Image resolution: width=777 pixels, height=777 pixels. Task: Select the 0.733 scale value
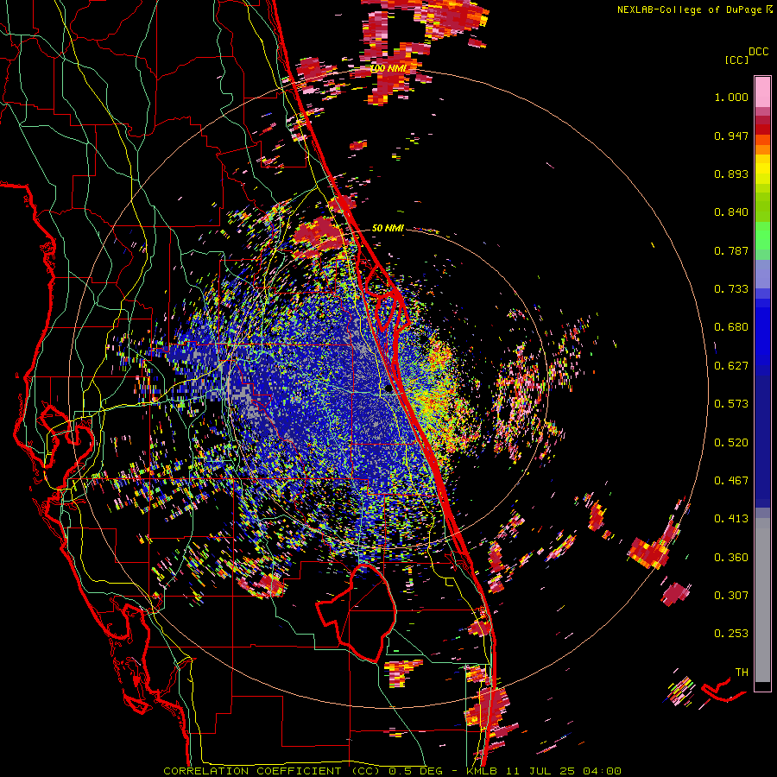point(731,289)
